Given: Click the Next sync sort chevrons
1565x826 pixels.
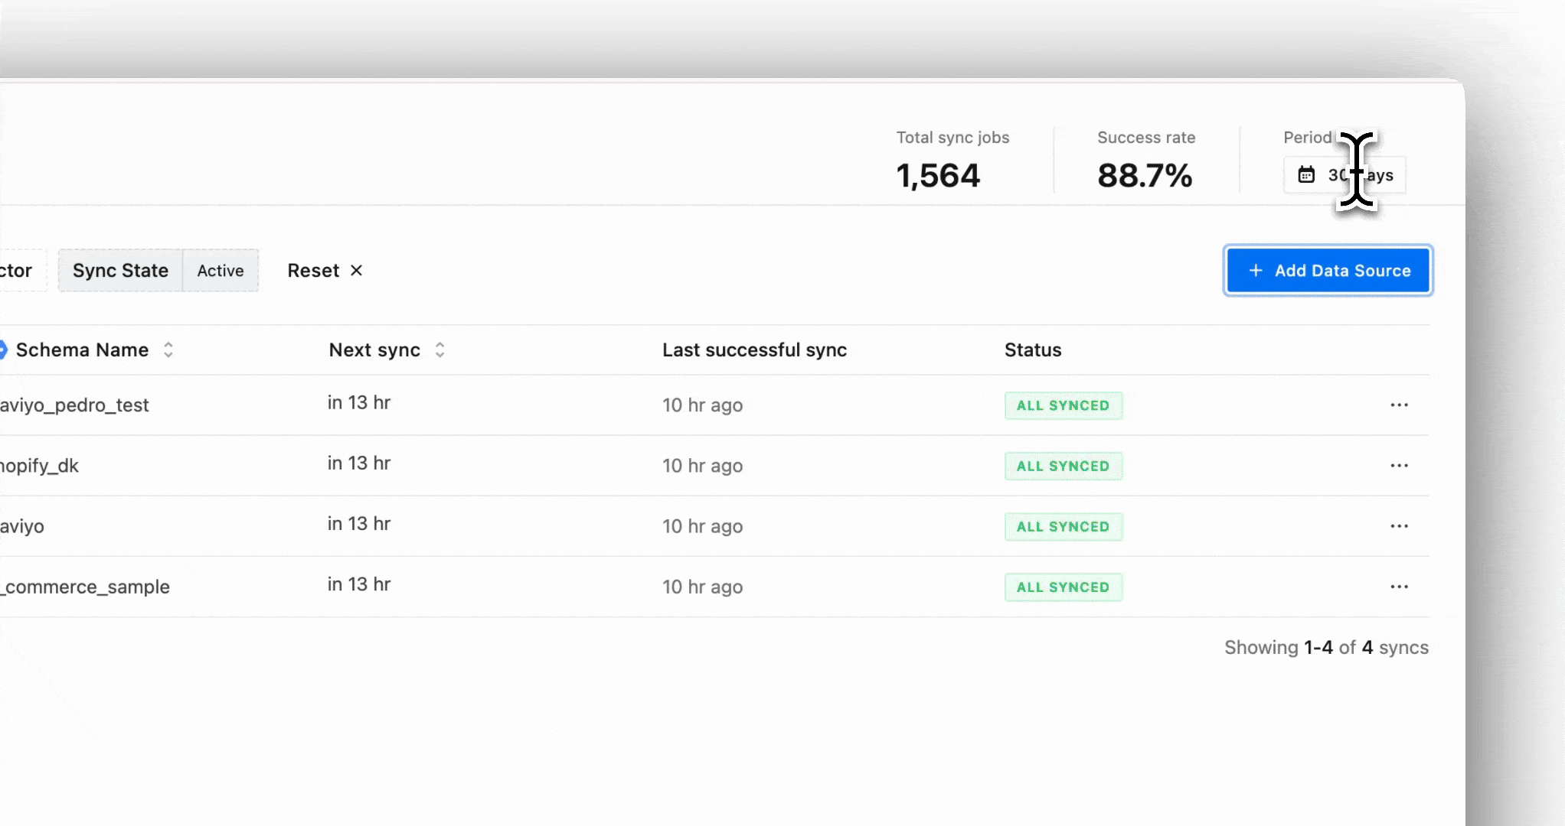Looking at the screenshot, I should (439, 350).
